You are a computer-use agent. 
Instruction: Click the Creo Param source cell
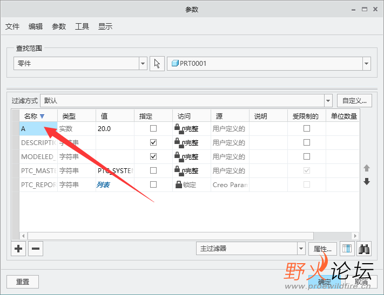[x=230, y=184]
